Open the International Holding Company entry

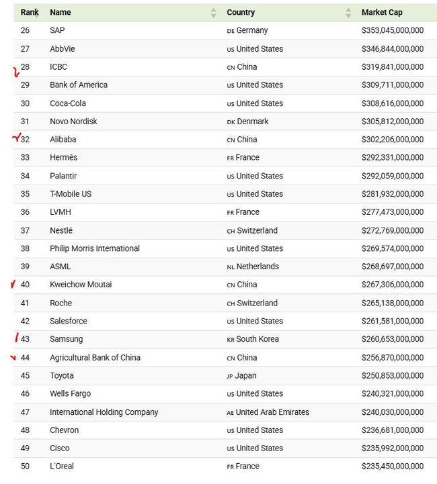click(104, 412)
